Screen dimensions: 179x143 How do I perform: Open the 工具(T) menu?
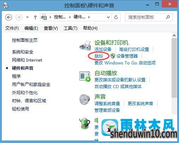70,28
